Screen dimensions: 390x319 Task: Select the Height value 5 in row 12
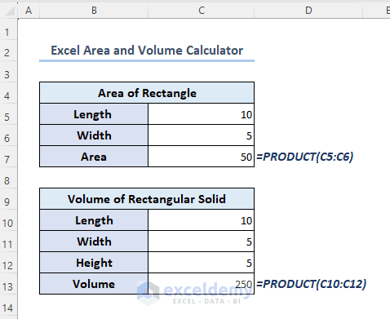click(202, 263)
